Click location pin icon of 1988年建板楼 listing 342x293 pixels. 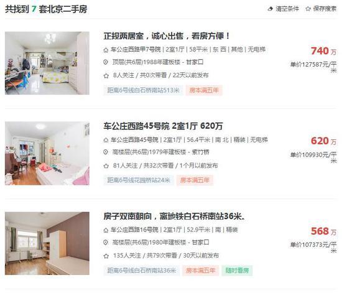[106, 62]
